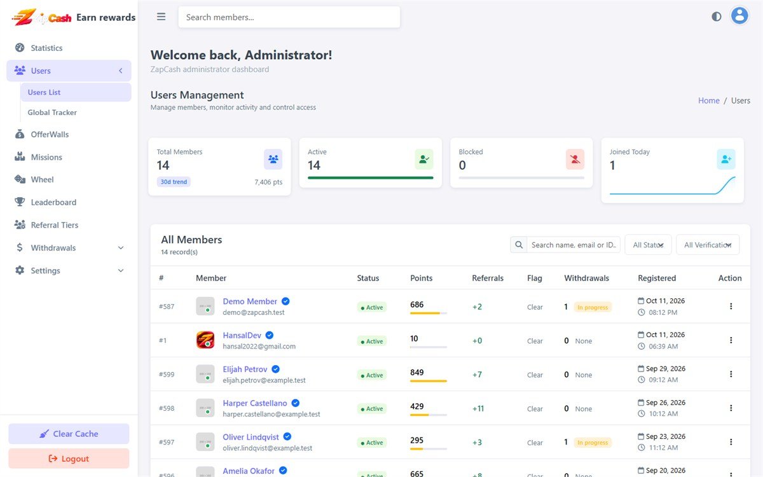
Task: Open the action menu for Oliver Lindqvist
Action: tap(731, 442)
